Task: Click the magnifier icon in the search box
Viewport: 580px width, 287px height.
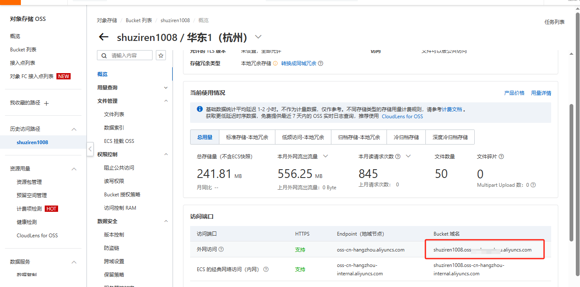Action: coord(103,55)
